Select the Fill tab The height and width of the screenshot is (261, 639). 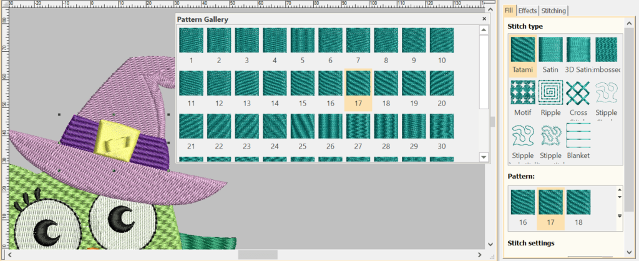[509, 11]
